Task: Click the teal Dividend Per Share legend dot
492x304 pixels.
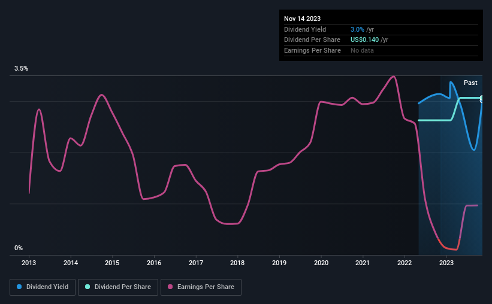Action: point(88,287)
